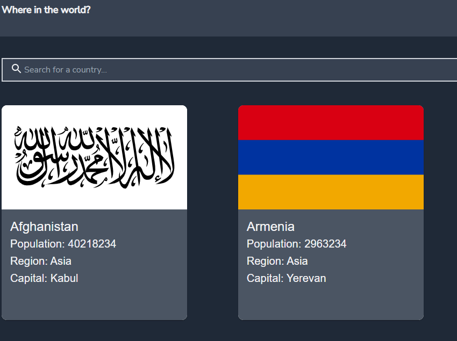457x341 pixels.
Task: Open the Afghanistan flag image
Action: point(94,157)
